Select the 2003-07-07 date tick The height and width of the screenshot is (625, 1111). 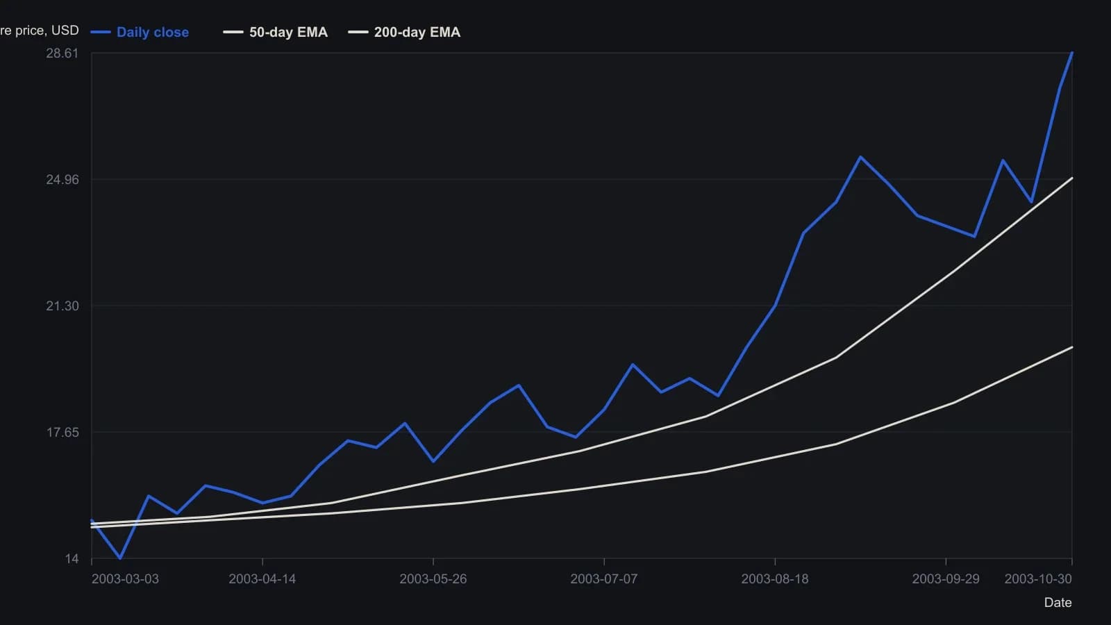(604, 579)
